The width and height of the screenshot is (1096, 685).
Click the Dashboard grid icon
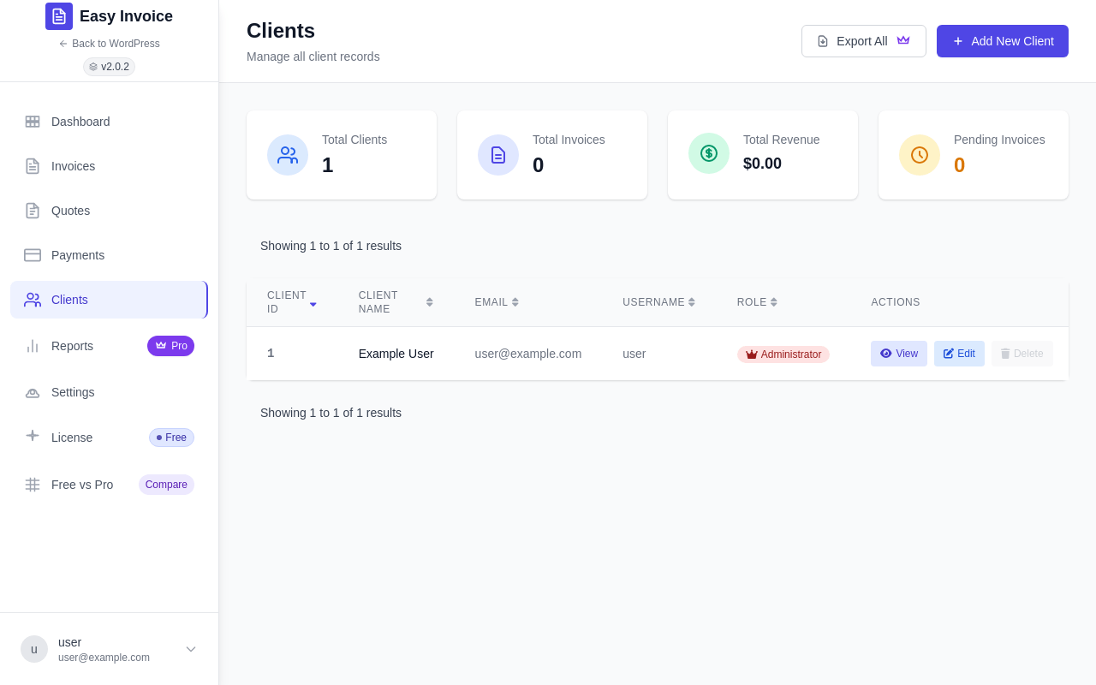click(x=33, y=122)
